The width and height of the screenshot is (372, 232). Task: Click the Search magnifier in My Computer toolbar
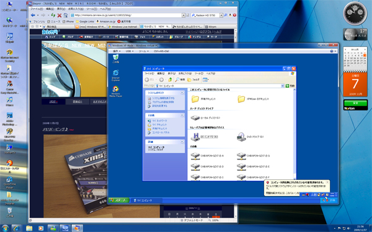coord(180,80)
